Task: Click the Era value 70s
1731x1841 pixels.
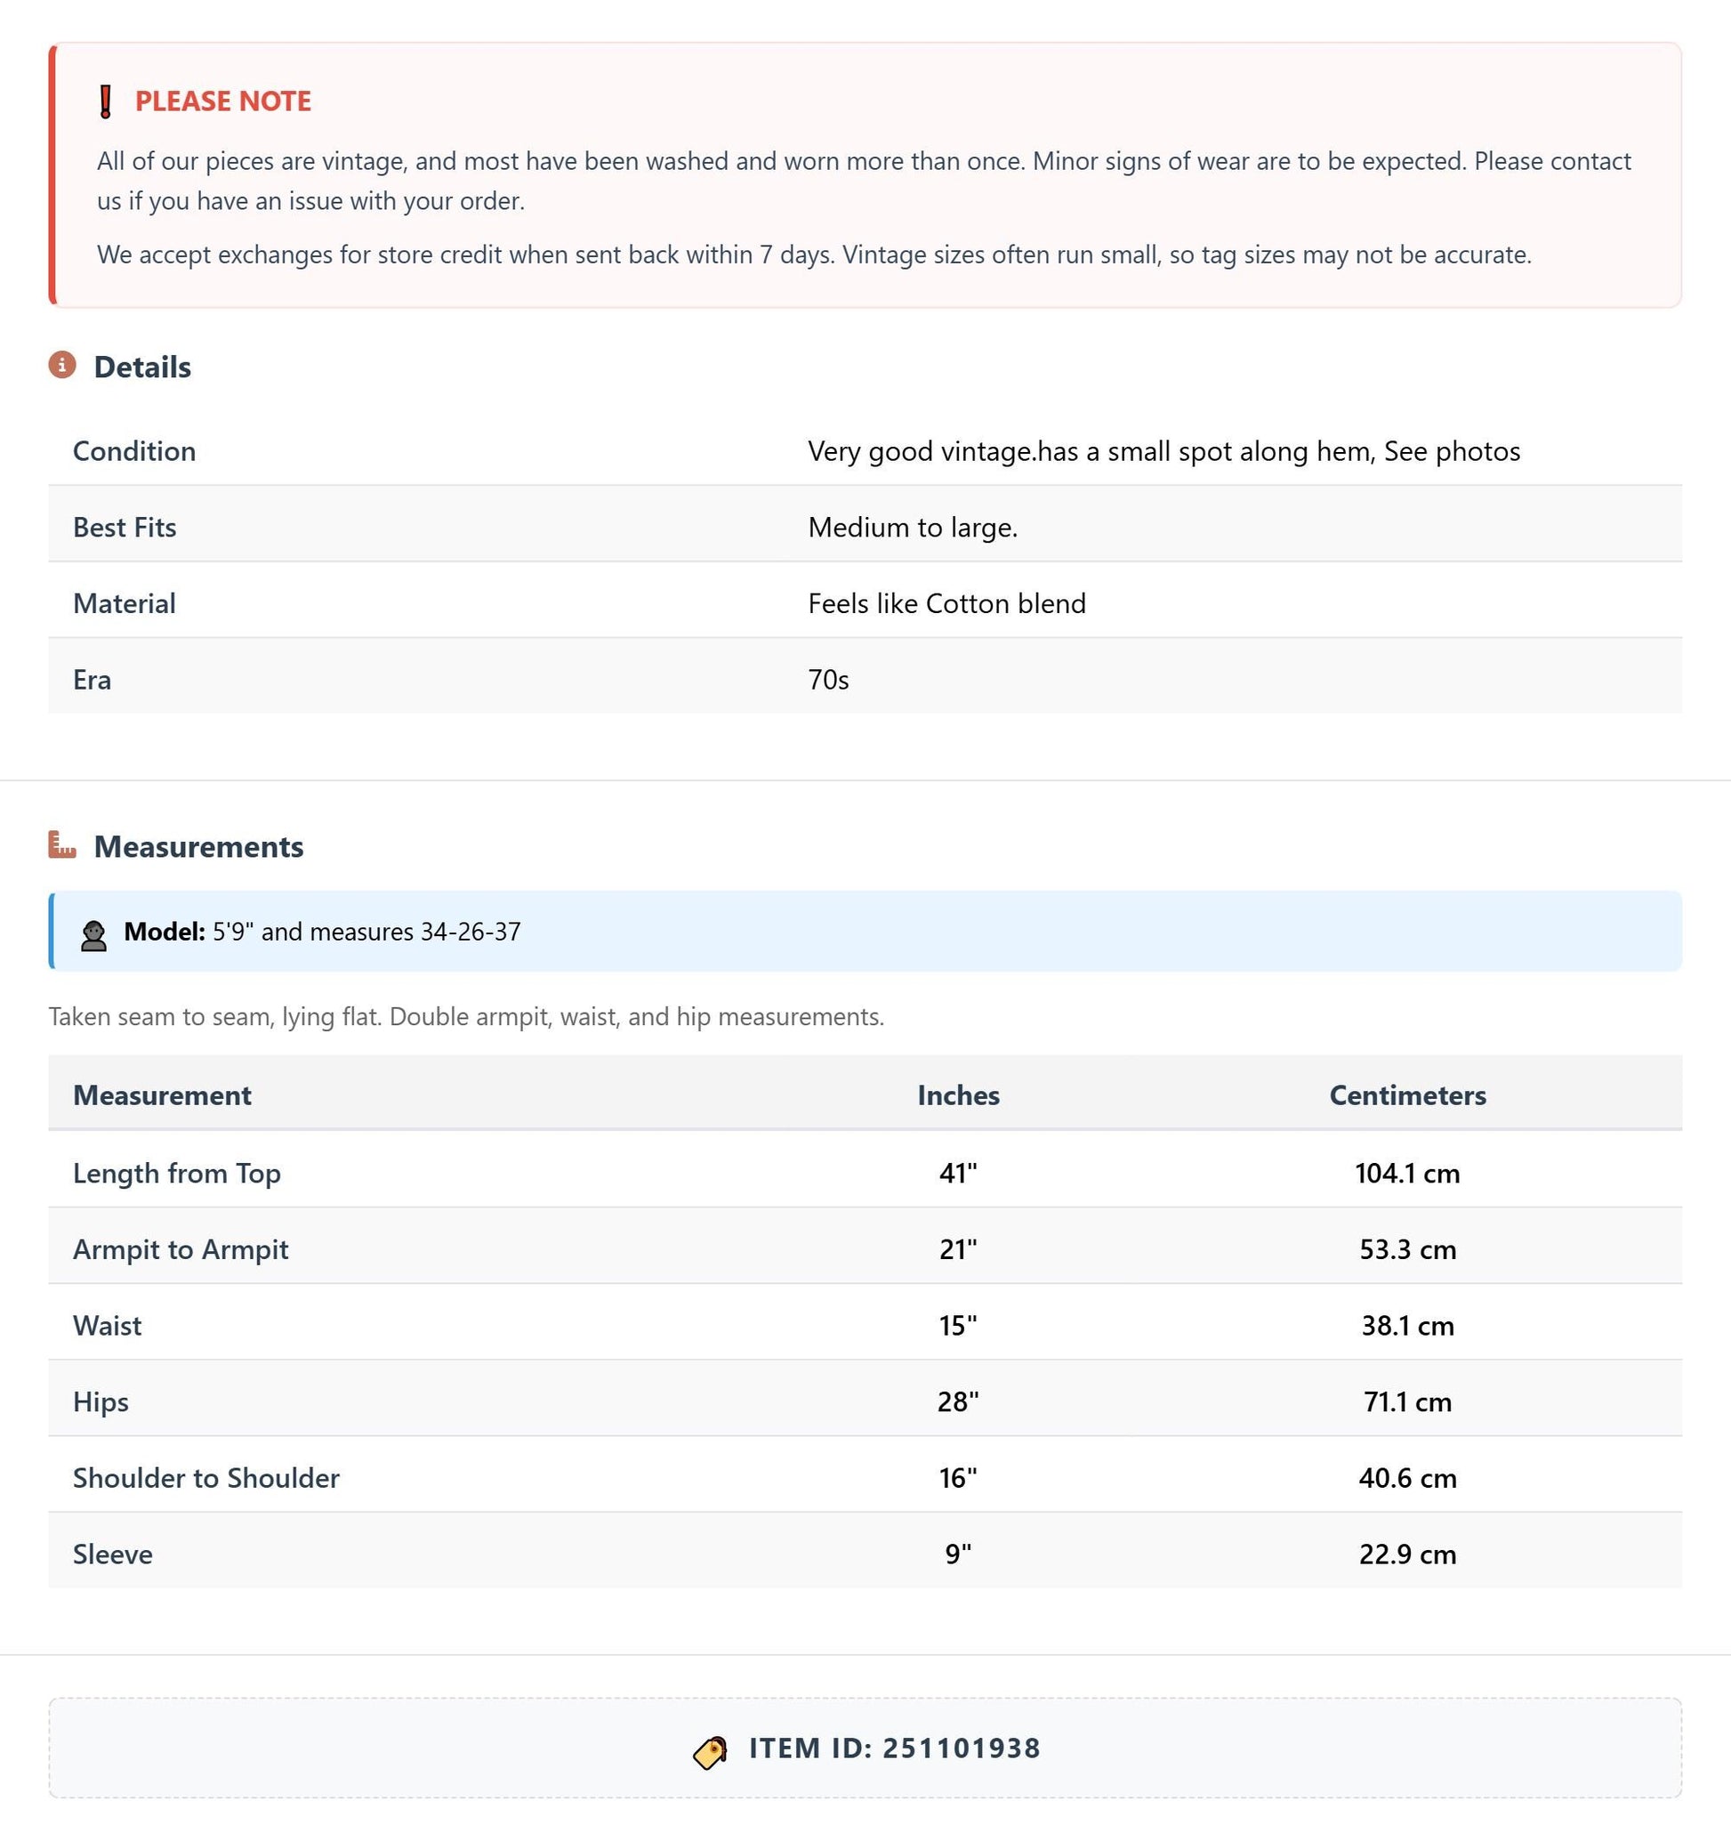Action: tap(828, 680)
